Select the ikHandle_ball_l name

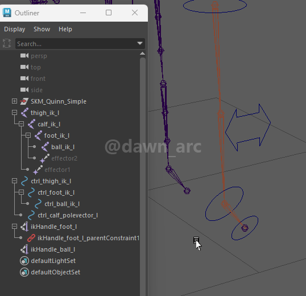pyautogui.click(x=53, y=249)
